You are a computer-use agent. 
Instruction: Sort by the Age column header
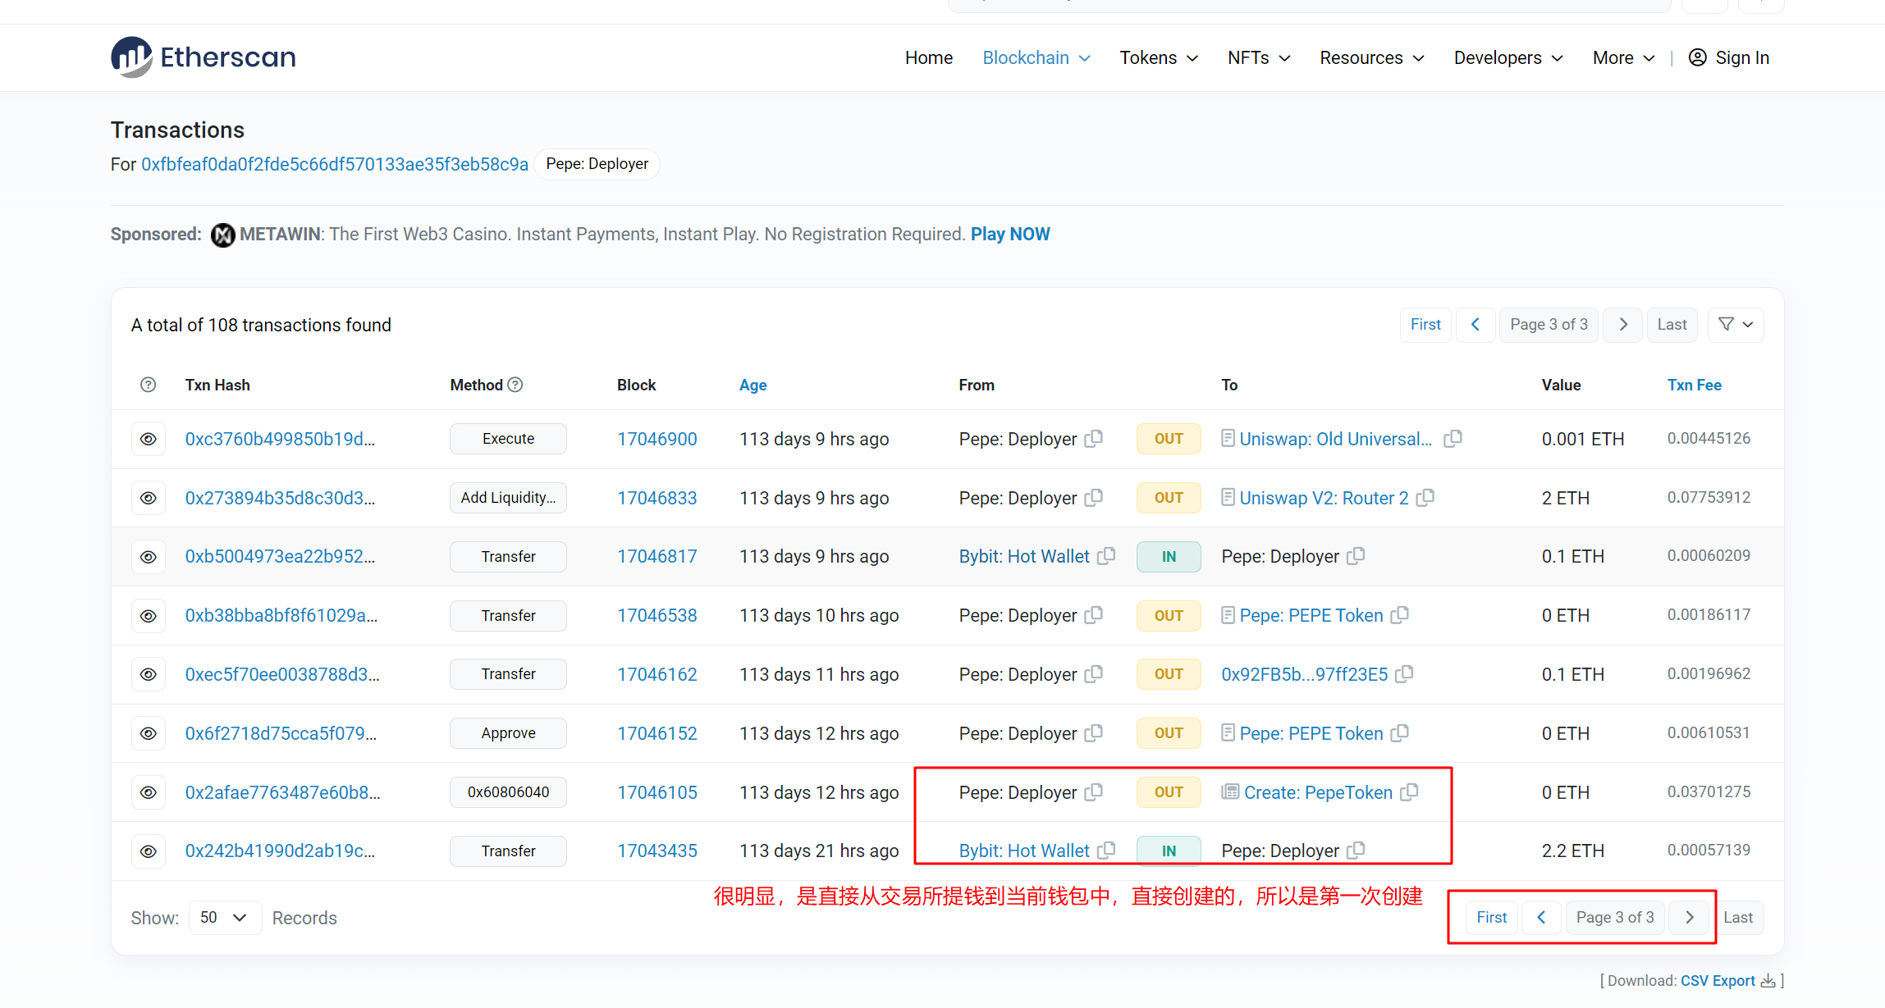pos(753,385)
